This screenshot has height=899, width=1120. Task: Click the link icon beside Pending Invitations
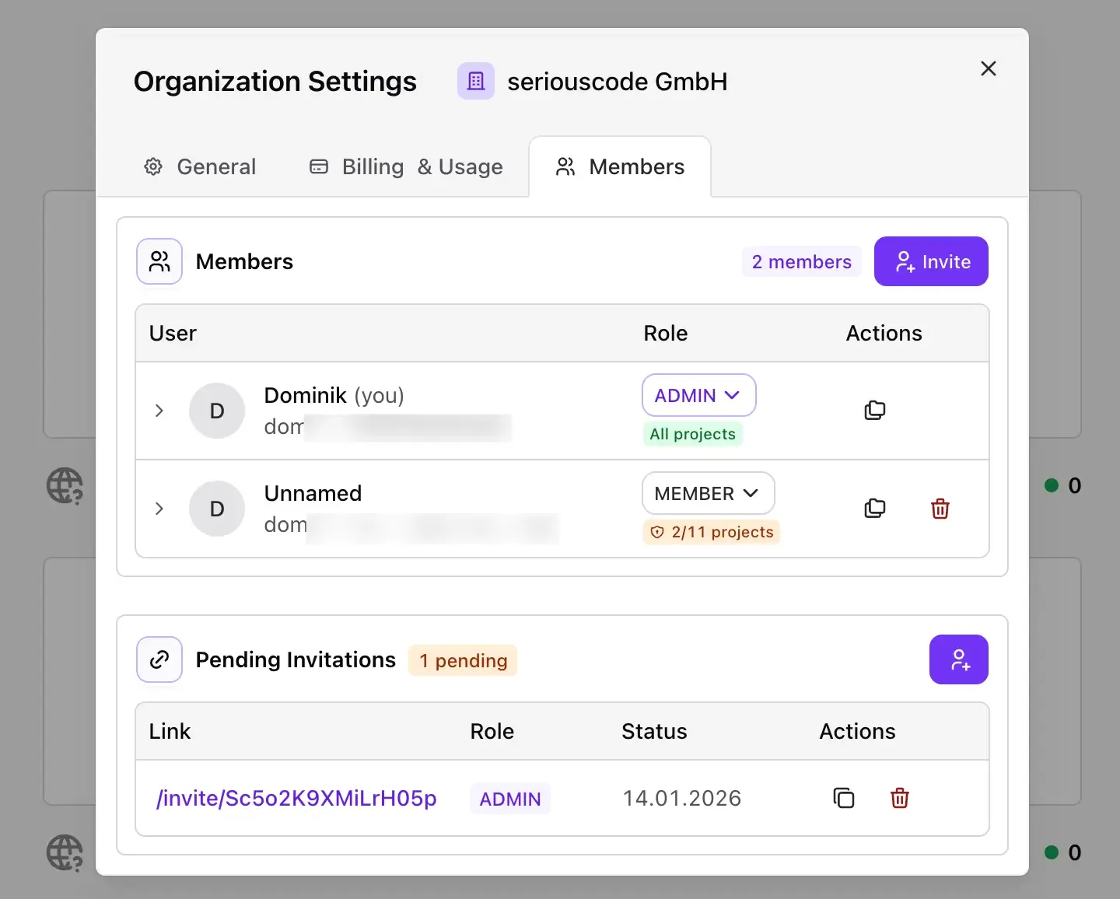click(159, 659)
